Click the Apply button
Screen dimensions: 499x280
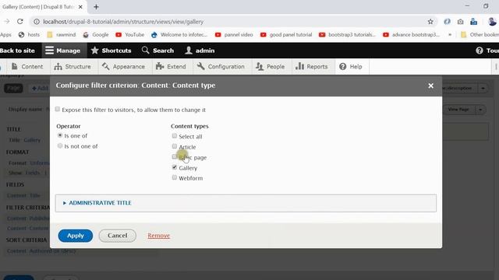pos(76,236)
